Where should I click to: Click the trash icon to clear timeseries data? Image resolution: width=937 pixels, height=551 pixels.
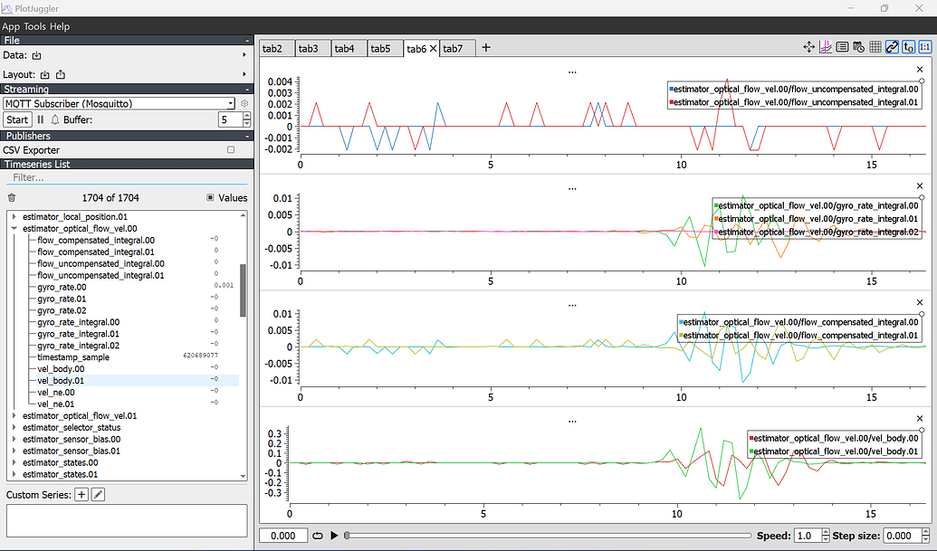point(12,197)
